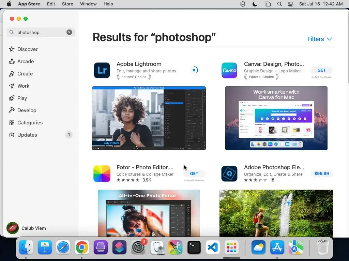
Task: Click the Stage Manager menu bar icon
Action: [x=268, y=4]
